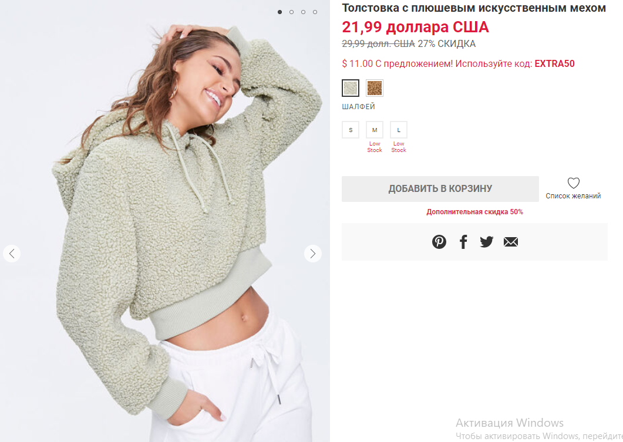Jump to the second image dot
The width and height of the screenshot is (623, 442).
coord(292,12)
